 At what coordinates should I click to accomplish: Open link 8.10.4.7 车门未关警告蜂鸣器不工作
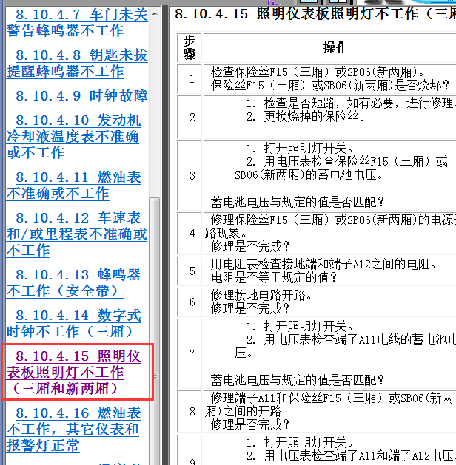(x=77, y=23)
